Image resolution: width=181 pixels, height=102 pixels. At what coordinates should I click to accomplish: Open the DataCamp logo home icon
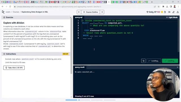3,12
